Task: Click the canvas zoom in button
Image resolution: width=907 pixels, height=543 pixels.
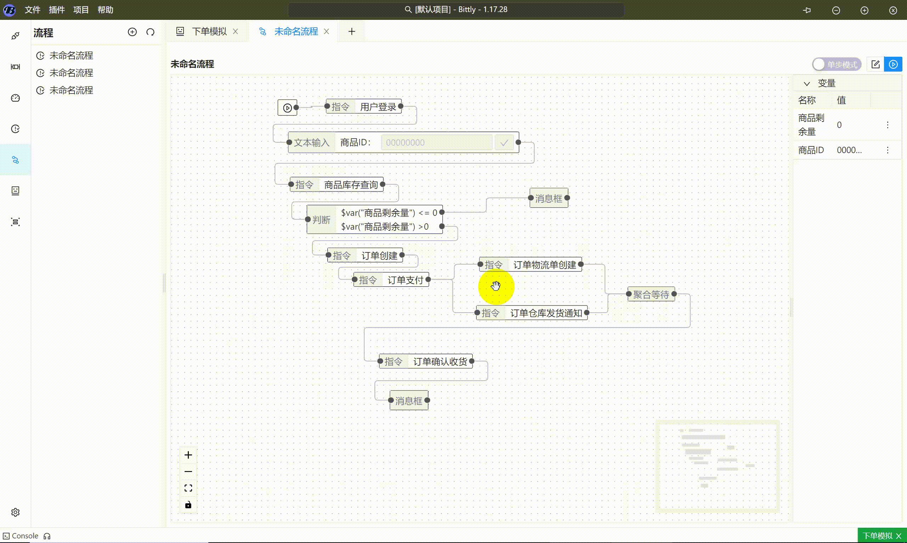Action: [188, 455]
